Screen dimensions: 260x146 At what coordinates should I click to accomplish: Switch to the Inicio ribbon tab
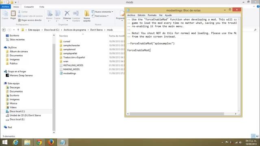click(x=16, y=7)
